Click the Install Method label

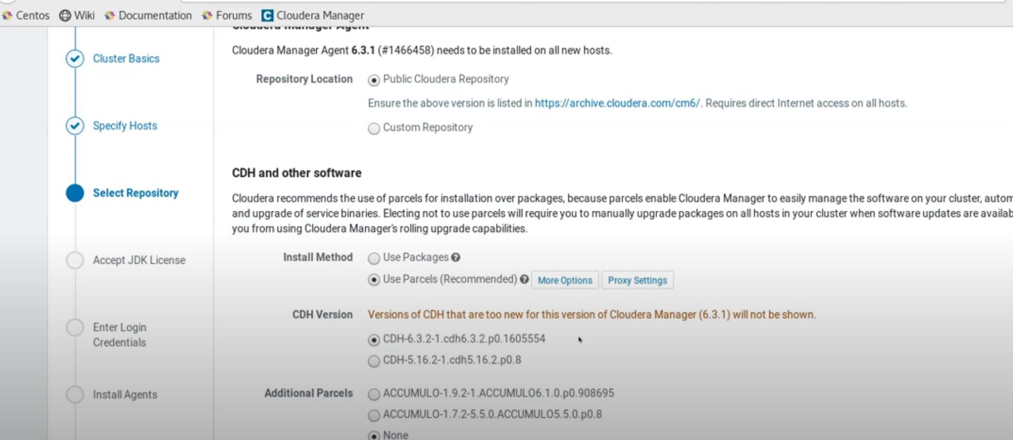(x=318, y=257)
